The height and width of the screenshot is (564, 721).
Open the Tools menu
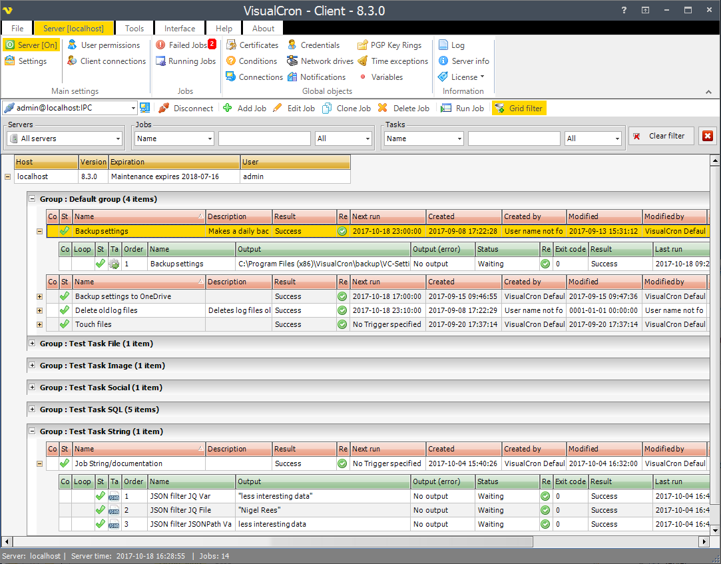coord(134,28)
